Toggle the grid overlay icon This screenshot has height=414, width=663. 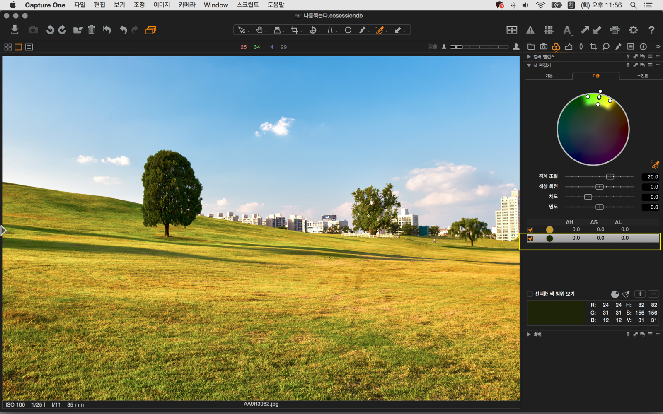549,30
